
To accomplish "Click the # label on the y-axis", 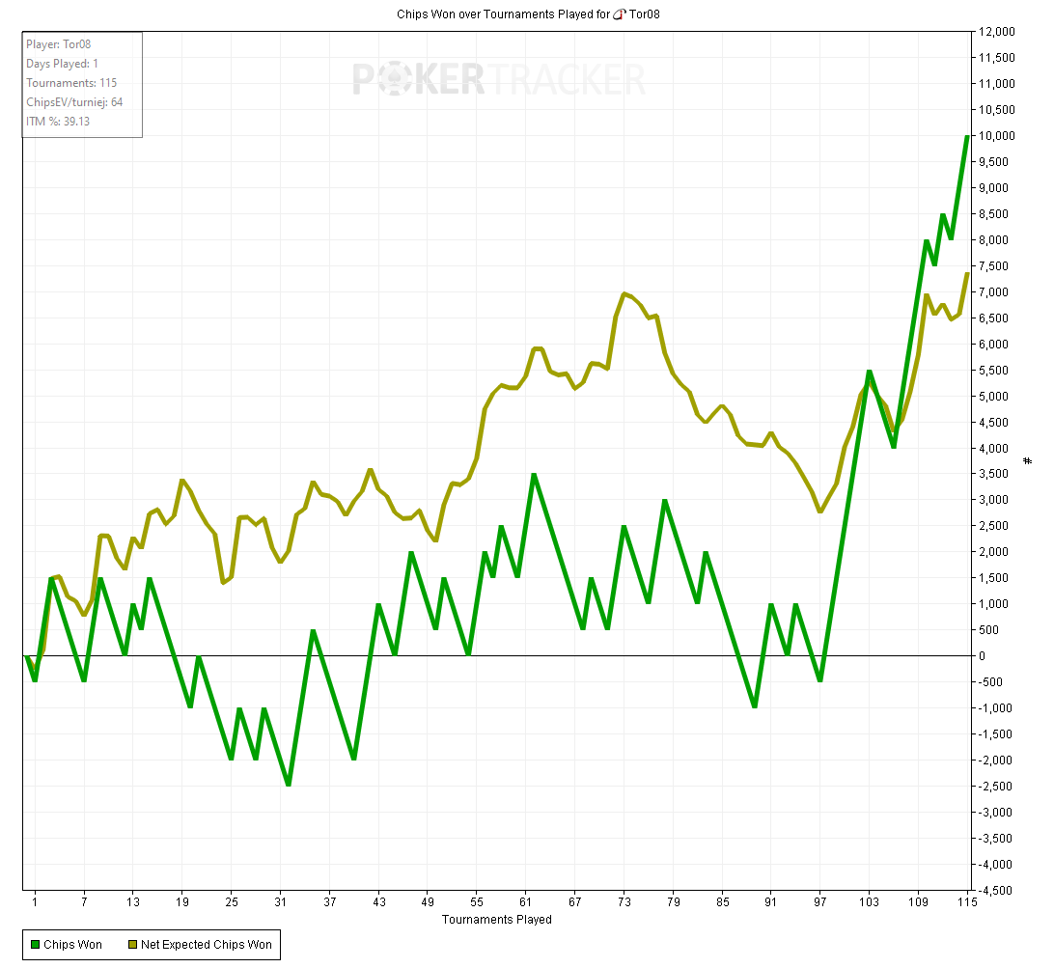I will click(x=1028, y=459).
